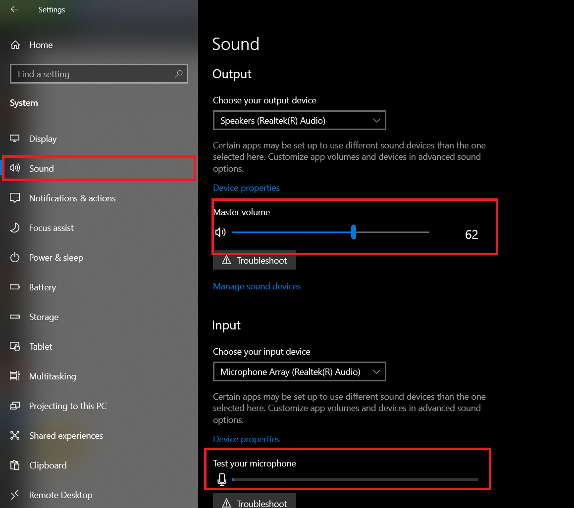Expand the output device dropdown
The image size is (574, 508).
[299, 121]
